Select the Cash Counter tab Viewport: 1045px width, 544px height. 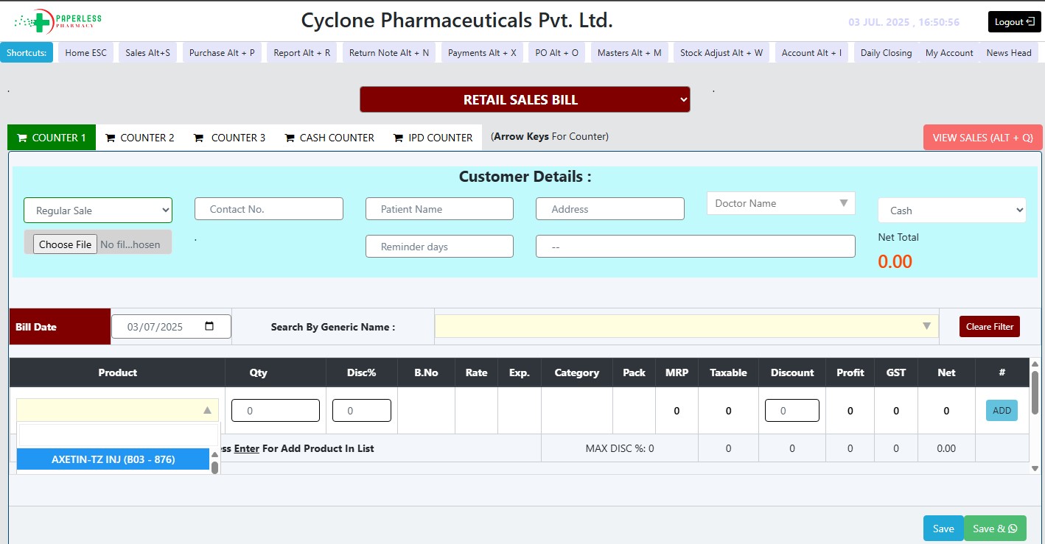328,138
